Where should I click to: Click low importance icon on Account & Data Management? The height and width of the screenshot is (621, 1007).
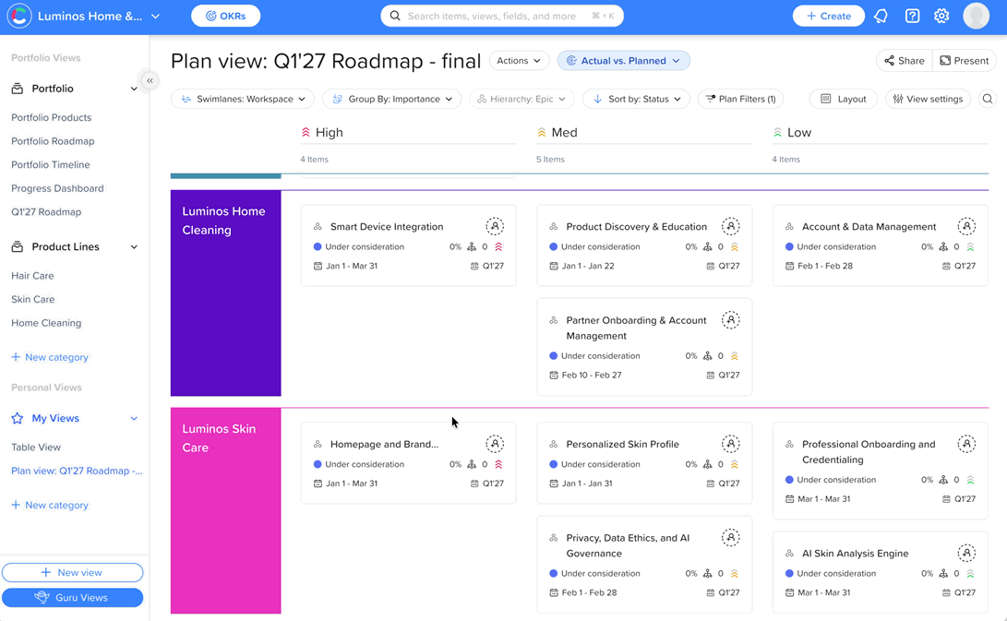pos(970,246)
